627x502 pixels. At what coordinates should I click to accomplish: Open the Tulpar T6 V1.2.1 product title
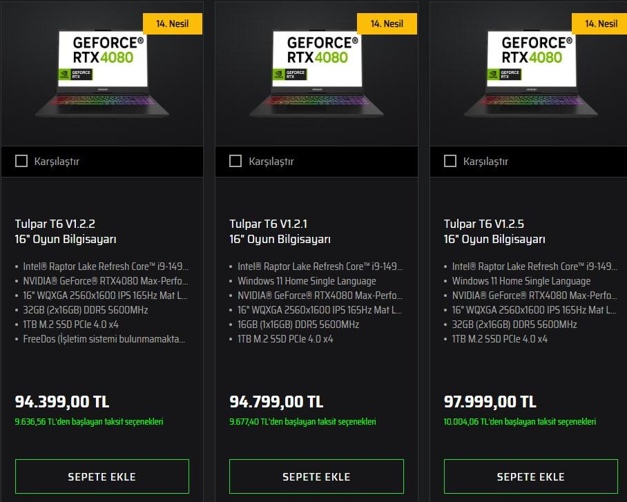point(280,231)
